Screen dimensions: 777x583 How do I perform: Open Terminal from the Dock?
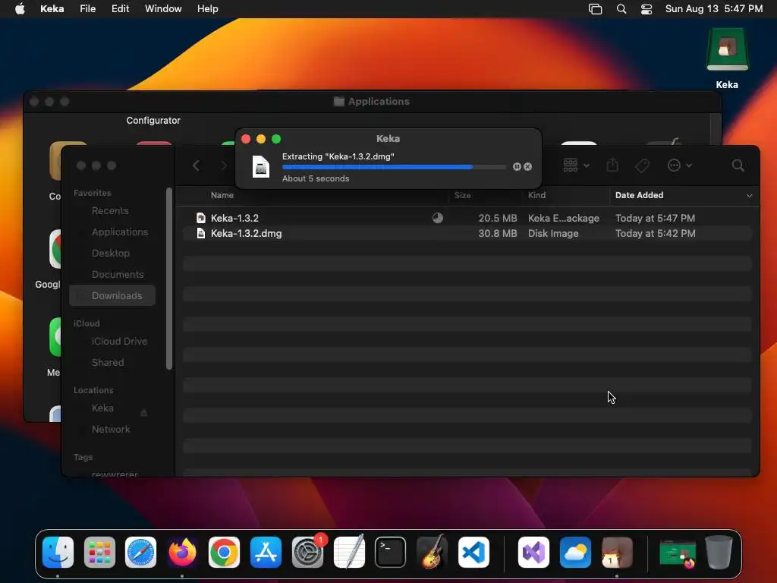click(391, 553)
